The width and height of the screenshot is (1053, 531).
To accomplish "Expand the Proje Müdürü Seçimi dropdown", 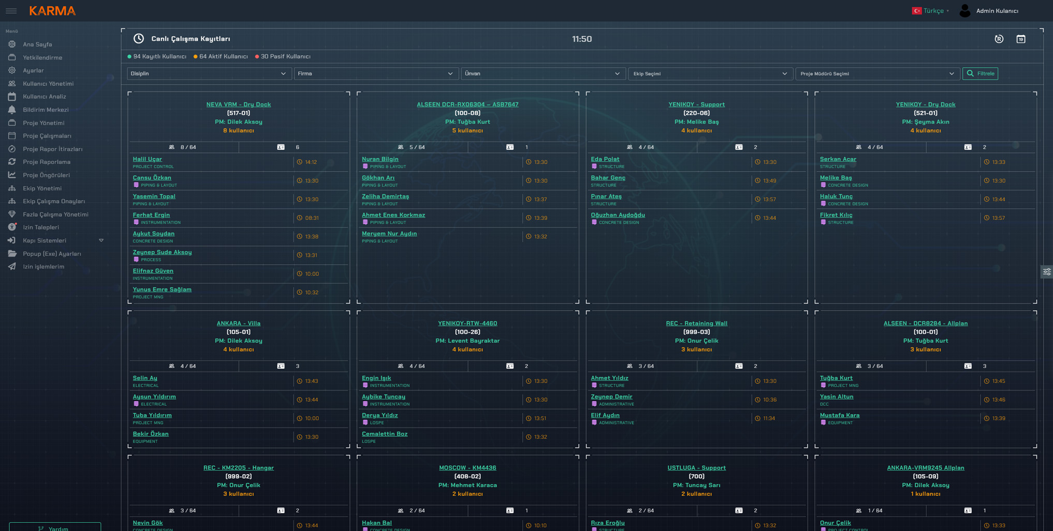I will (x=877, y=74).
